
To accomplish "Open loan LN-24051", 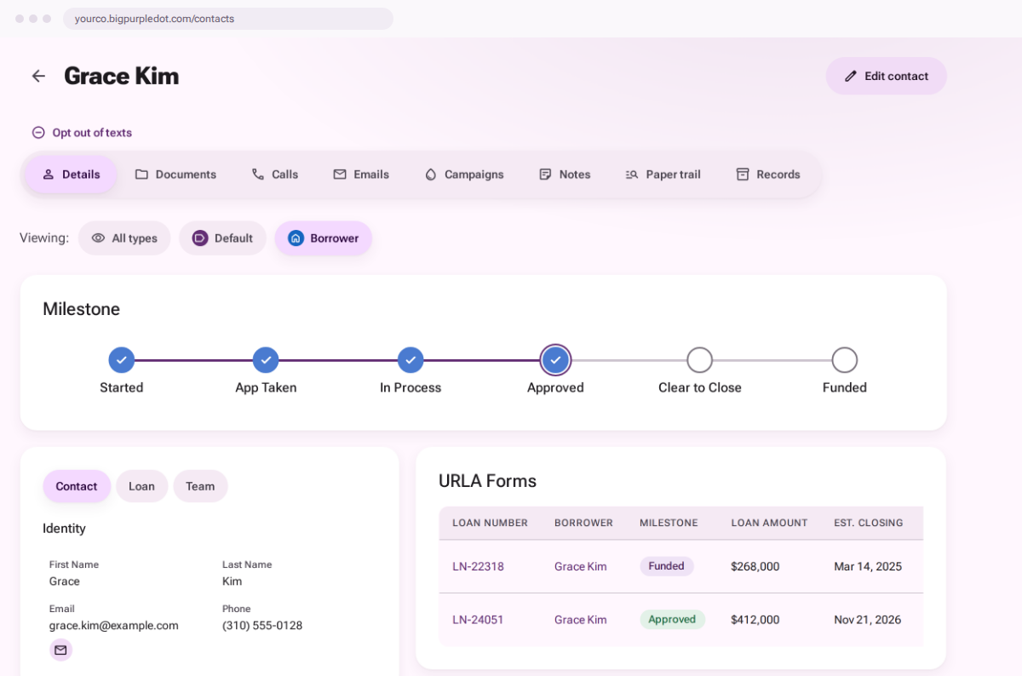I will pos(478,620).
